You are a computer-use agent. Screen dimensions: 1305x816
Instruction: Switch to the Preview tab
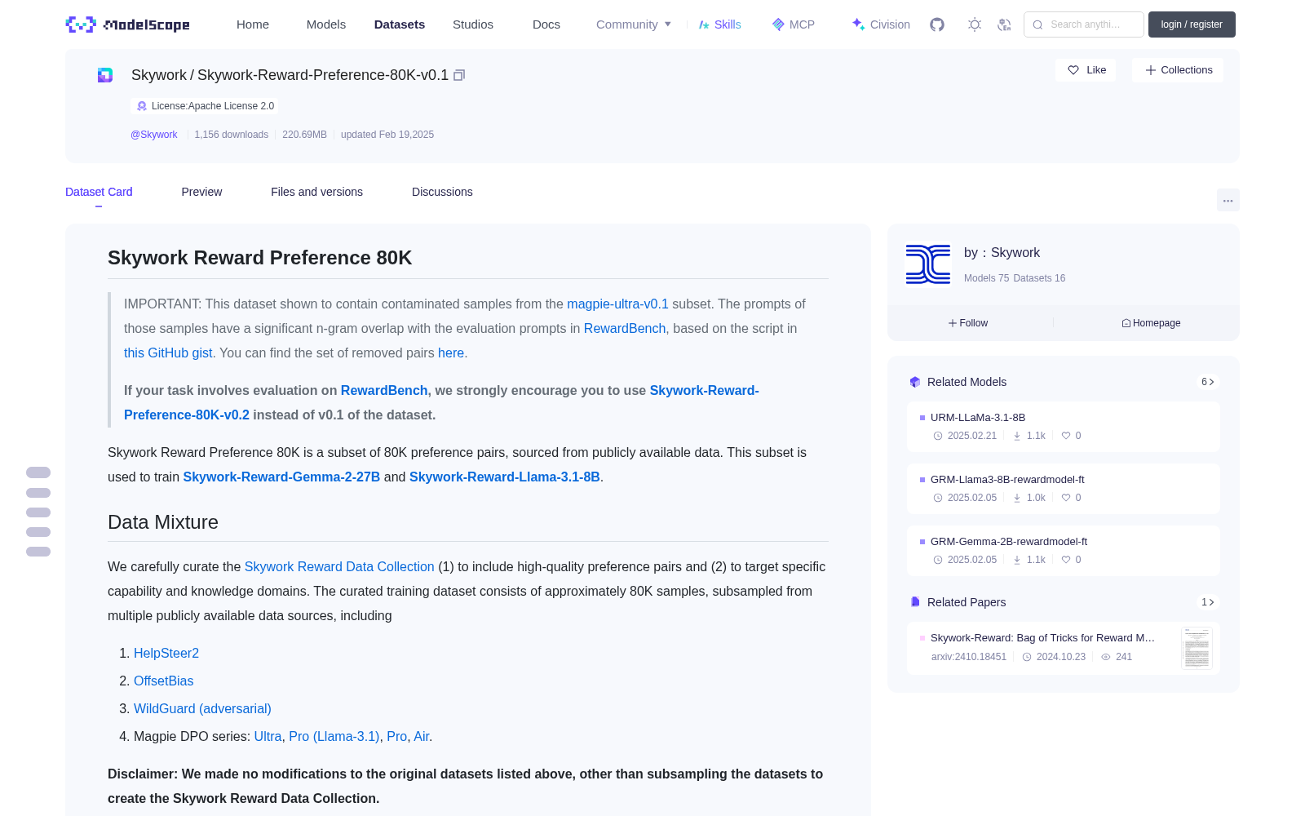[201, 192]
